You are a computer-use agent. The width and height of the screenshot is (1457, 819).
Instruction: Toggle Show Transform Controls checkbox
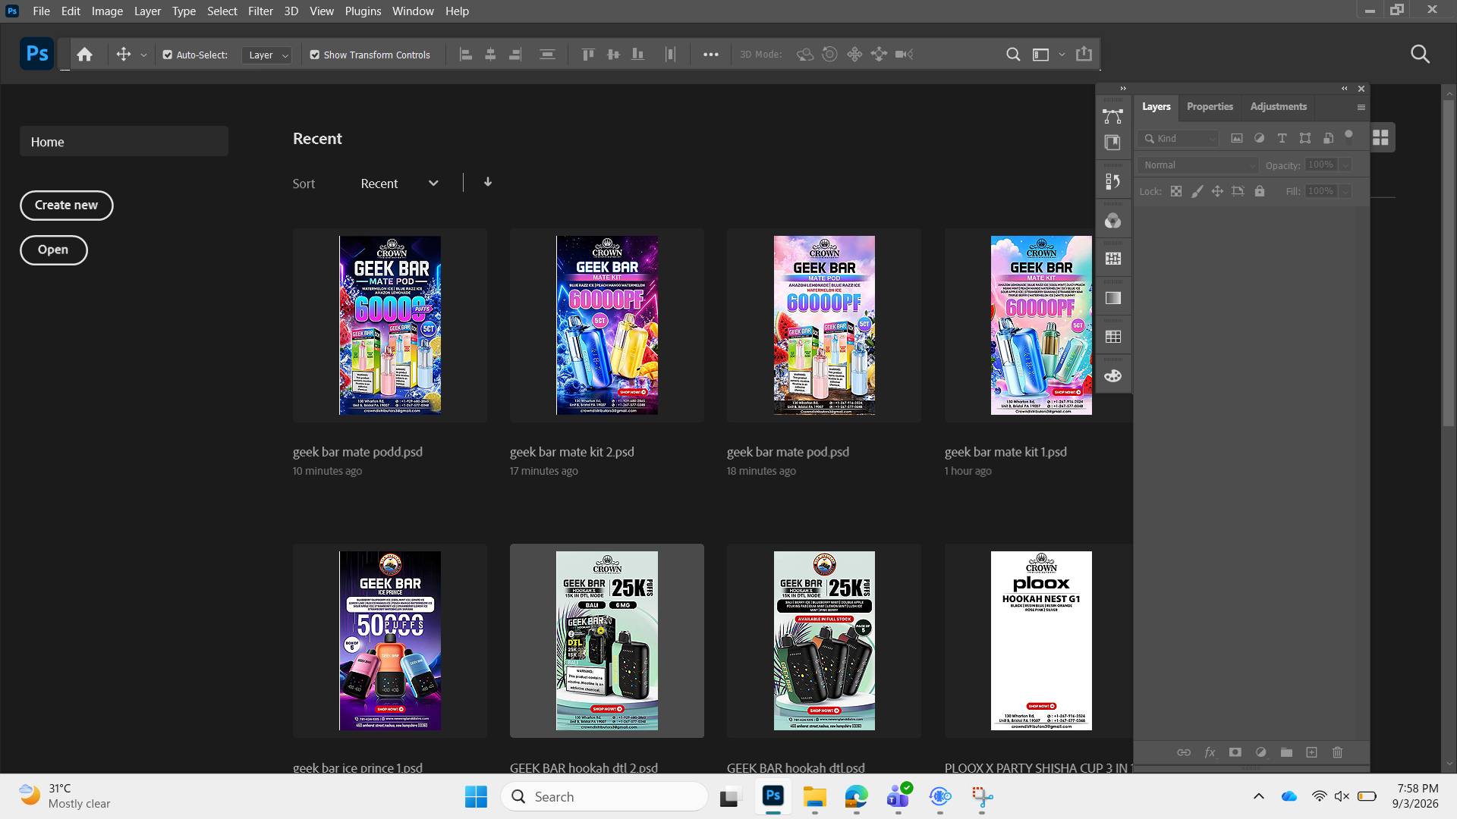click(314, 55)
